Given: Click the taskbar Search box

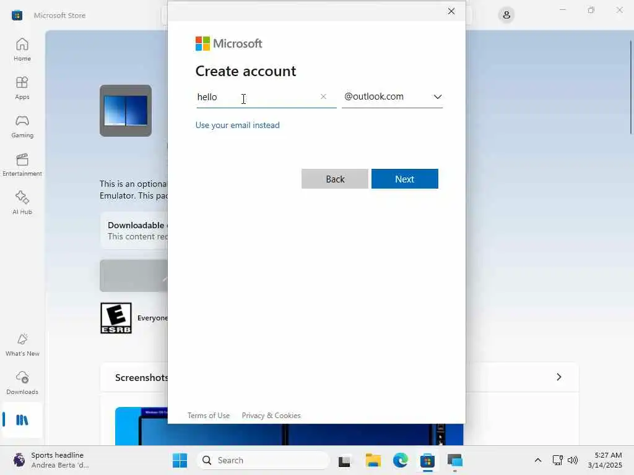Looking at the screenshot, I should tap(263, 460).
